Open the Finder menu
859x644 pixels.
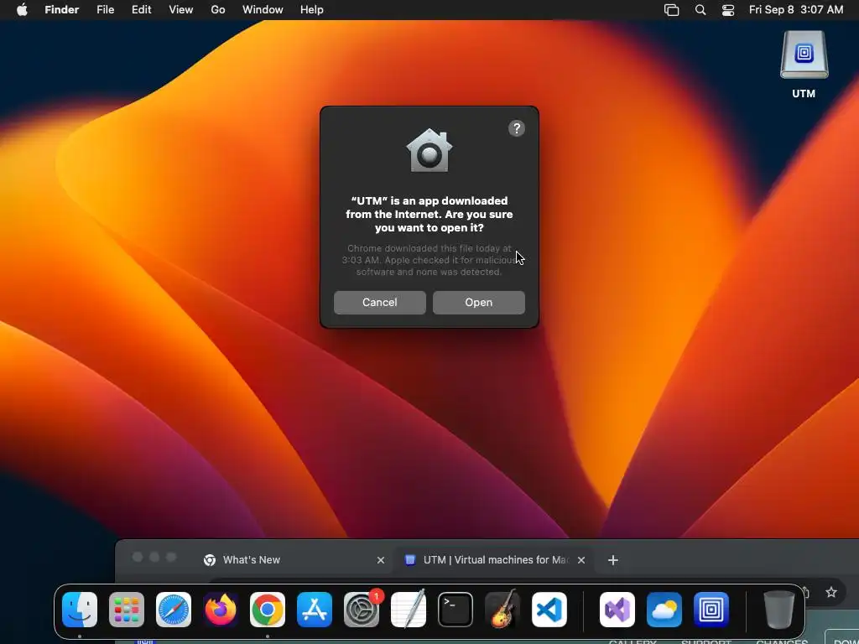click(62, 10)
